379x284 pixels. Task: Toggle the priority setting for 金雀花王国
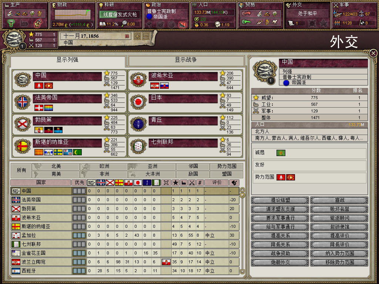click(79, 253)
